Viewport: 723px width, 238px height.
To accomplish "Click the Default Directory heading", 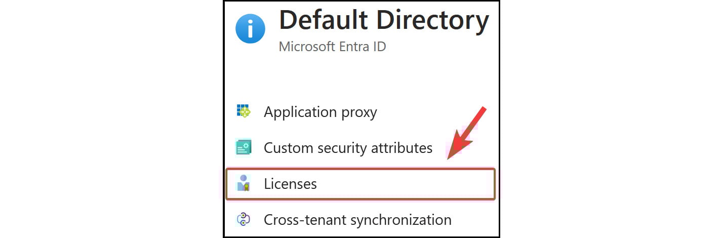I will coord(384,21).
